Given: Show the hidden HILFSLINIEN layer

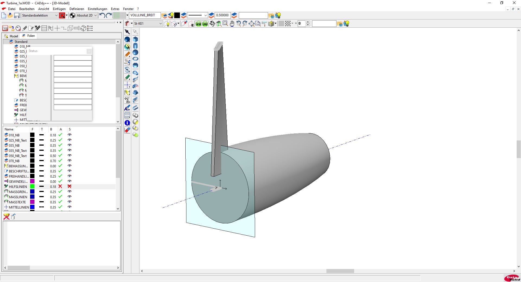Looking at the screenshot, I should point(69,187).
